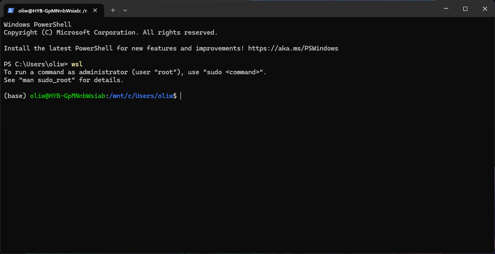This screenshot has width=495, height=254.
Task: Click the blinking terminal cursor
Action: coord(180,96)
